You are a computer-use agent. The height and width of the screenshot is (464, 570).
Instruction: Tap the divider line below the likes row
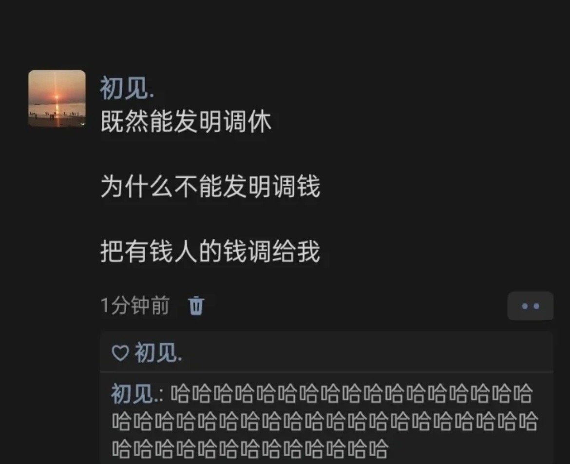[326, 372]
